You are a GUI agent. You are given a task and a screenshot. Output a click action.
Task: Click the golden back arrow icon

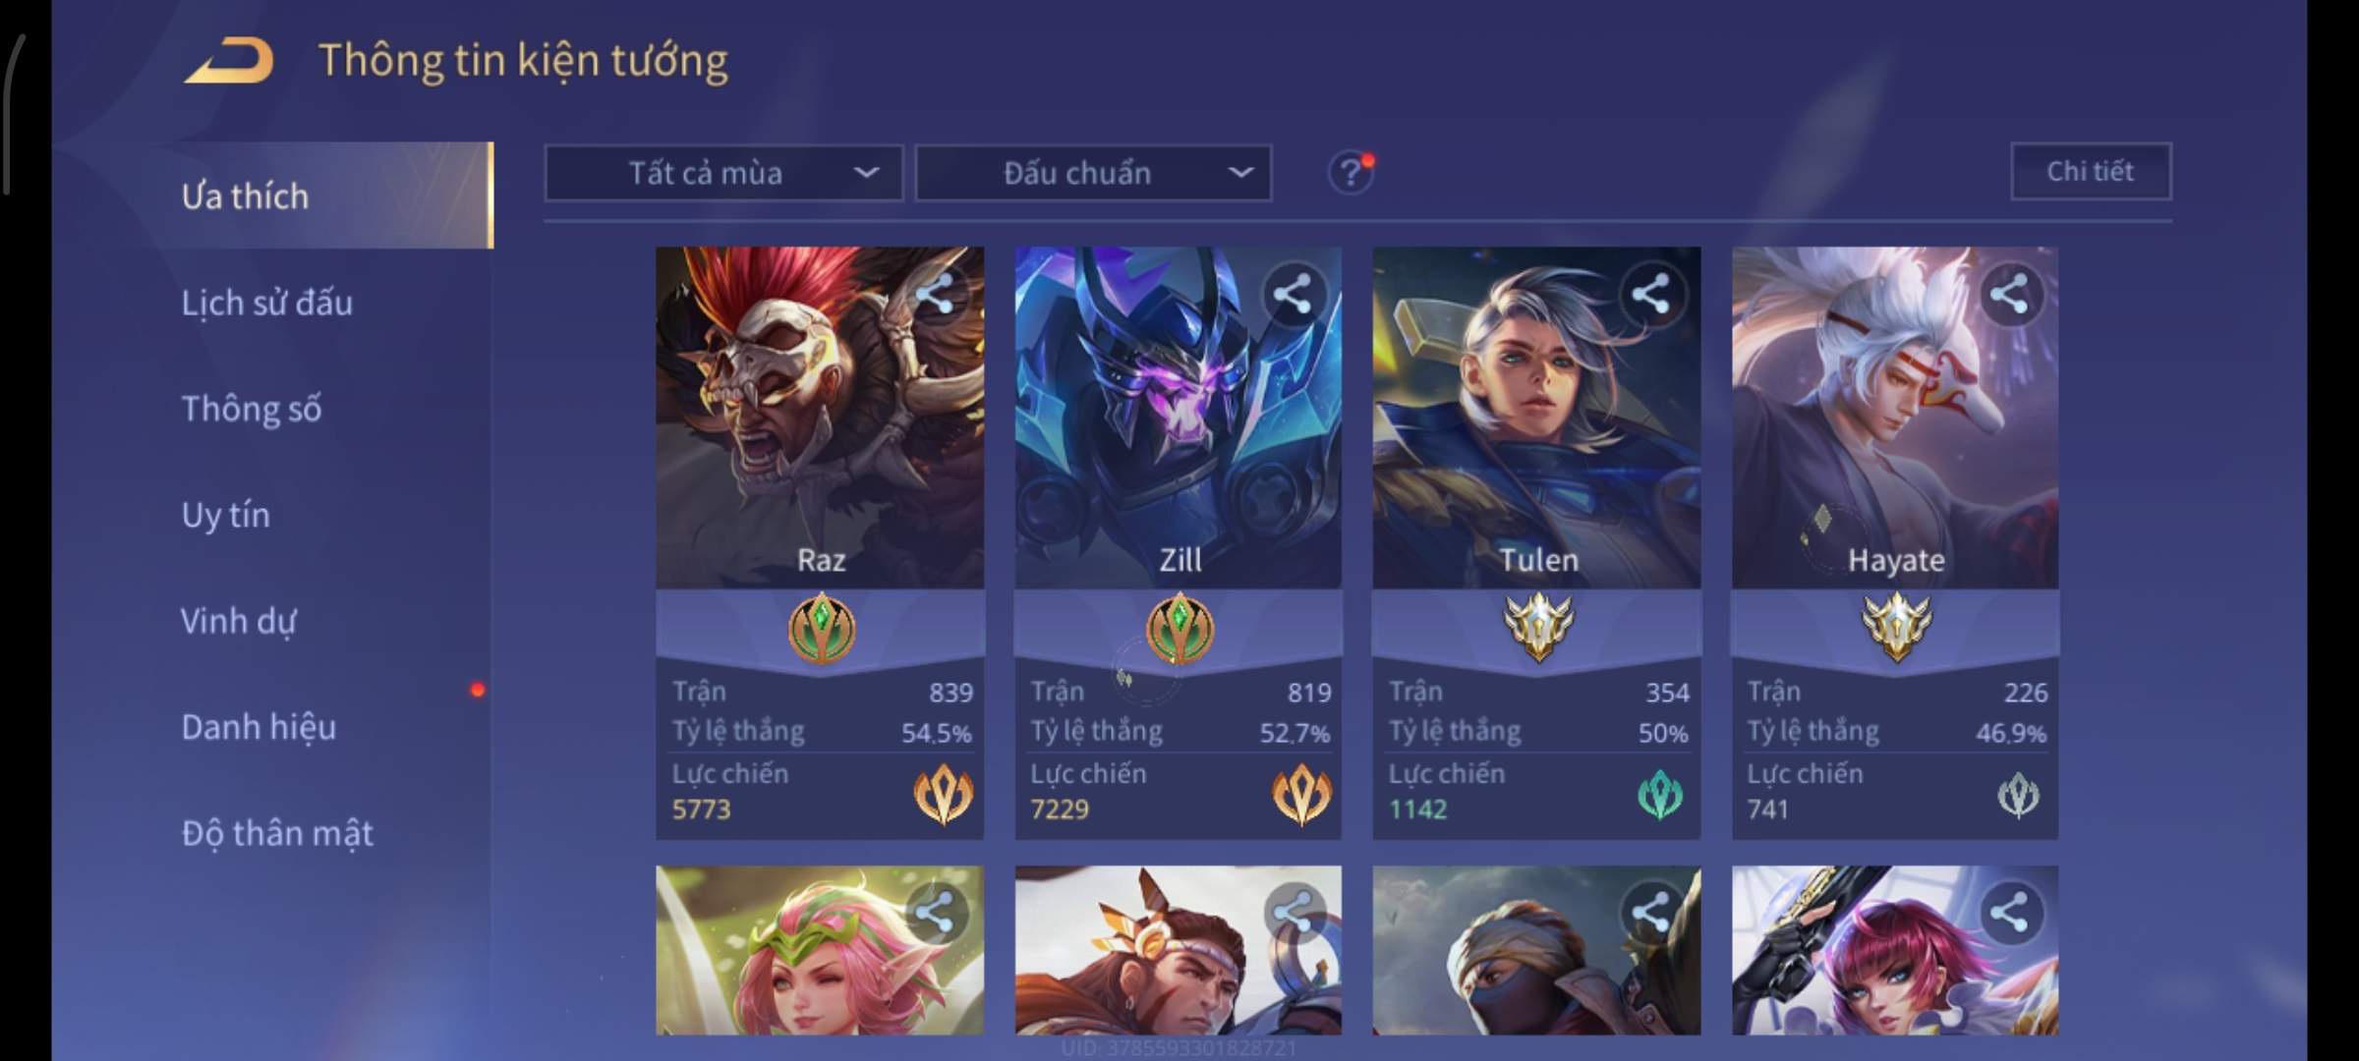tap(229, 61)
